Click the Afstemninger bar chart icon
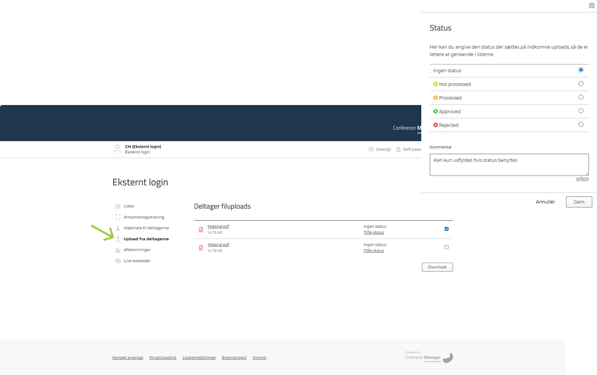The width and height of the screenshot is (597, 375). (x=118, y=250)
